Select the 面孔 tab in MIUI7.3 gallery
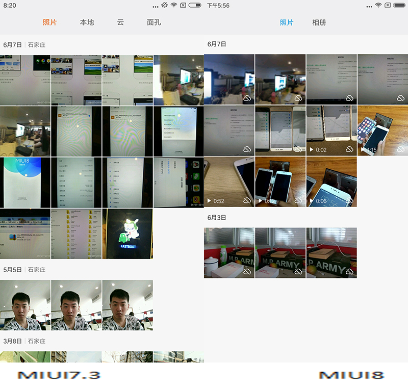 [x=154, y=22]
